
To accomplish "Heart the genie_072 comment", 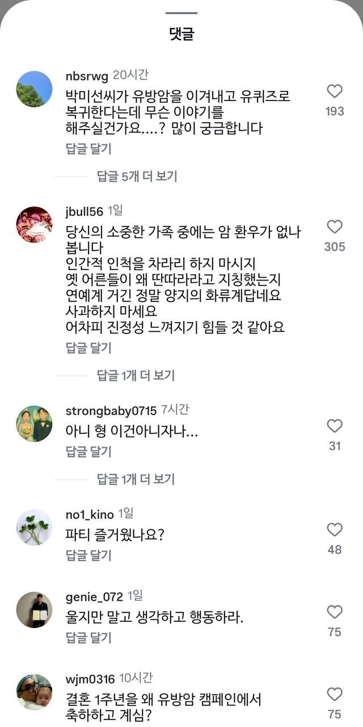I will point(335,612).
